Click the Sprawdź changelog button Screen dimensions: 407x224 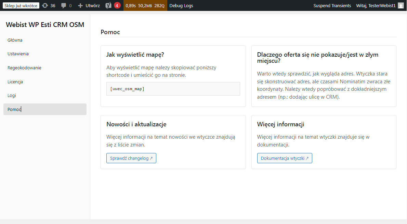[x=131, y=158]
